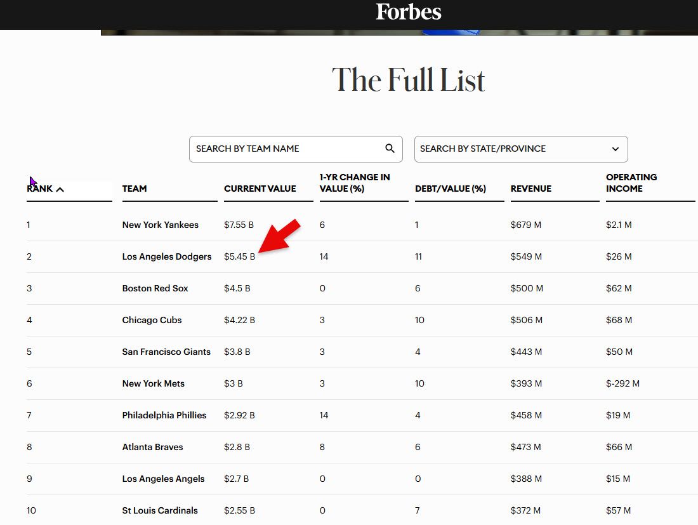This screenshot has height=525, width=698.
Task: Click San Francisco Giants team name
Action: point(166,352)
